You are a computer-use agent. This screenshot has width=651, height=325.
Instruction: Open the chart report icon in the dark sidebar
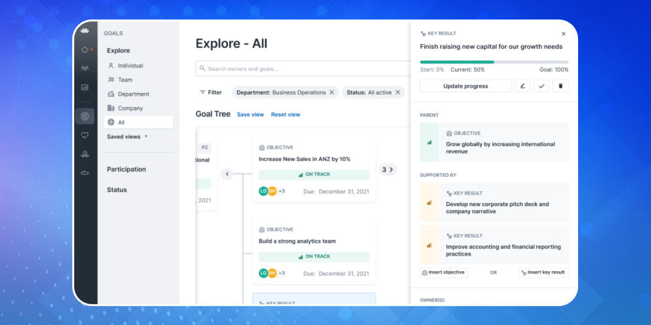click(85, 87)
